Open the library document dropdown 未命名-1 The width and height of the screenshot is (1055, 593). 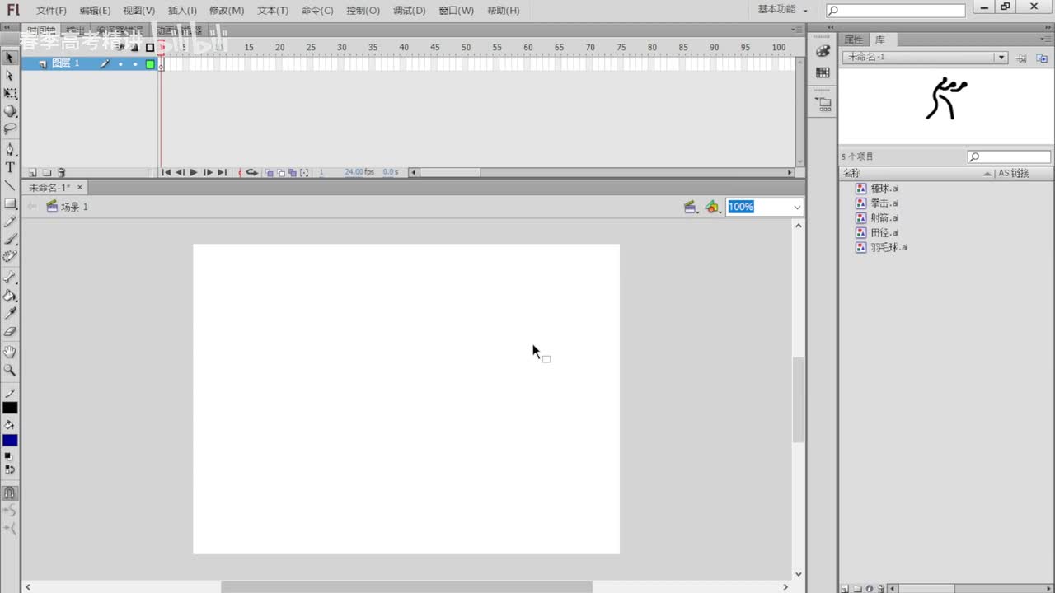click(924, 58)
